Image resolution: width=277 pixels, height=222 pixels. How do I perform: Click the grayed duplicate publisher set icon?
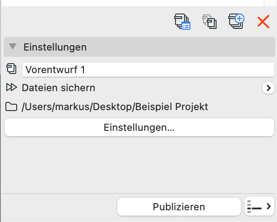coord(209,22)
